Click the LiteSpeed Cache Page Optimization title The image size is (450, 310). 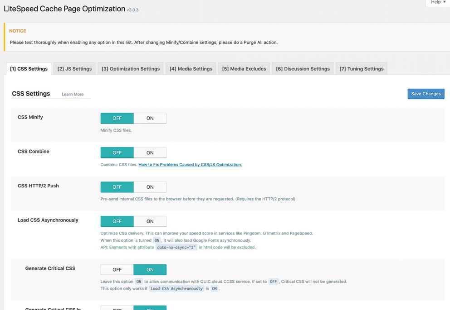pyautogui.click(x=64, y=9)
